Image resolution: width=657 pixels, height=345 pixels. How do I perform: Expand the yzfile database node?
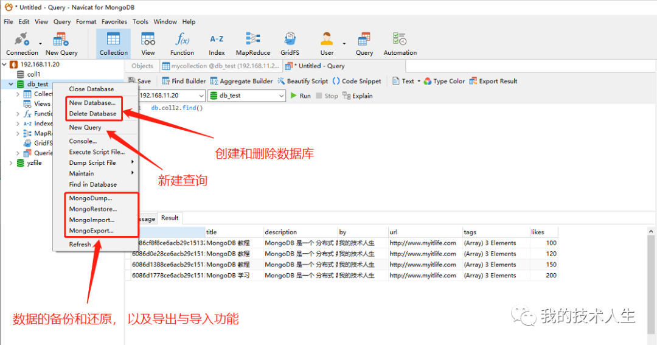point(11,162)
